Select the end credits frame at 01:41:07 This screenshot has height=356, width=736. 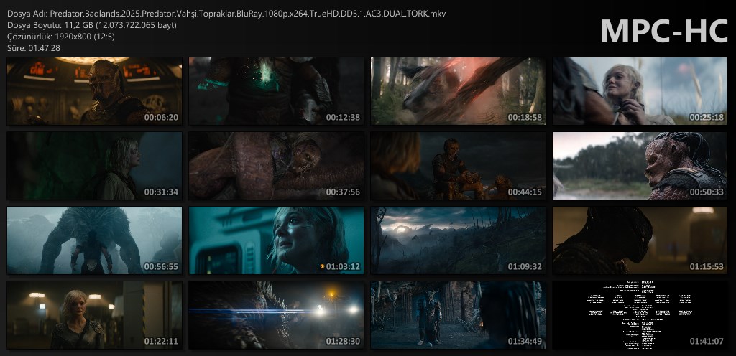[640, 315]
